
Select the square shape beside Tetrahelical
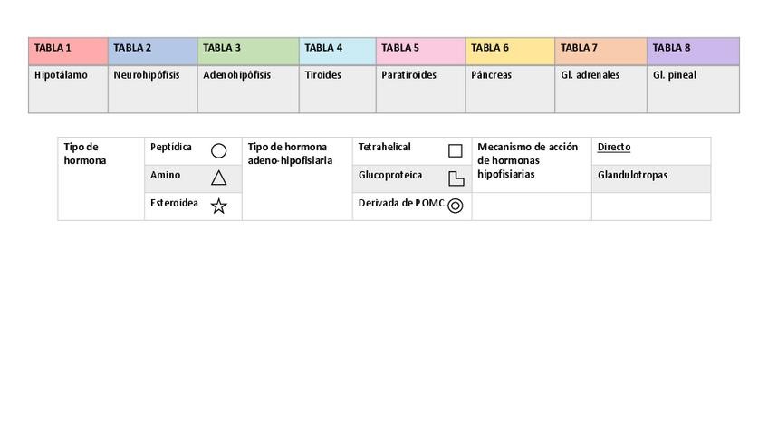pos(456,151)
